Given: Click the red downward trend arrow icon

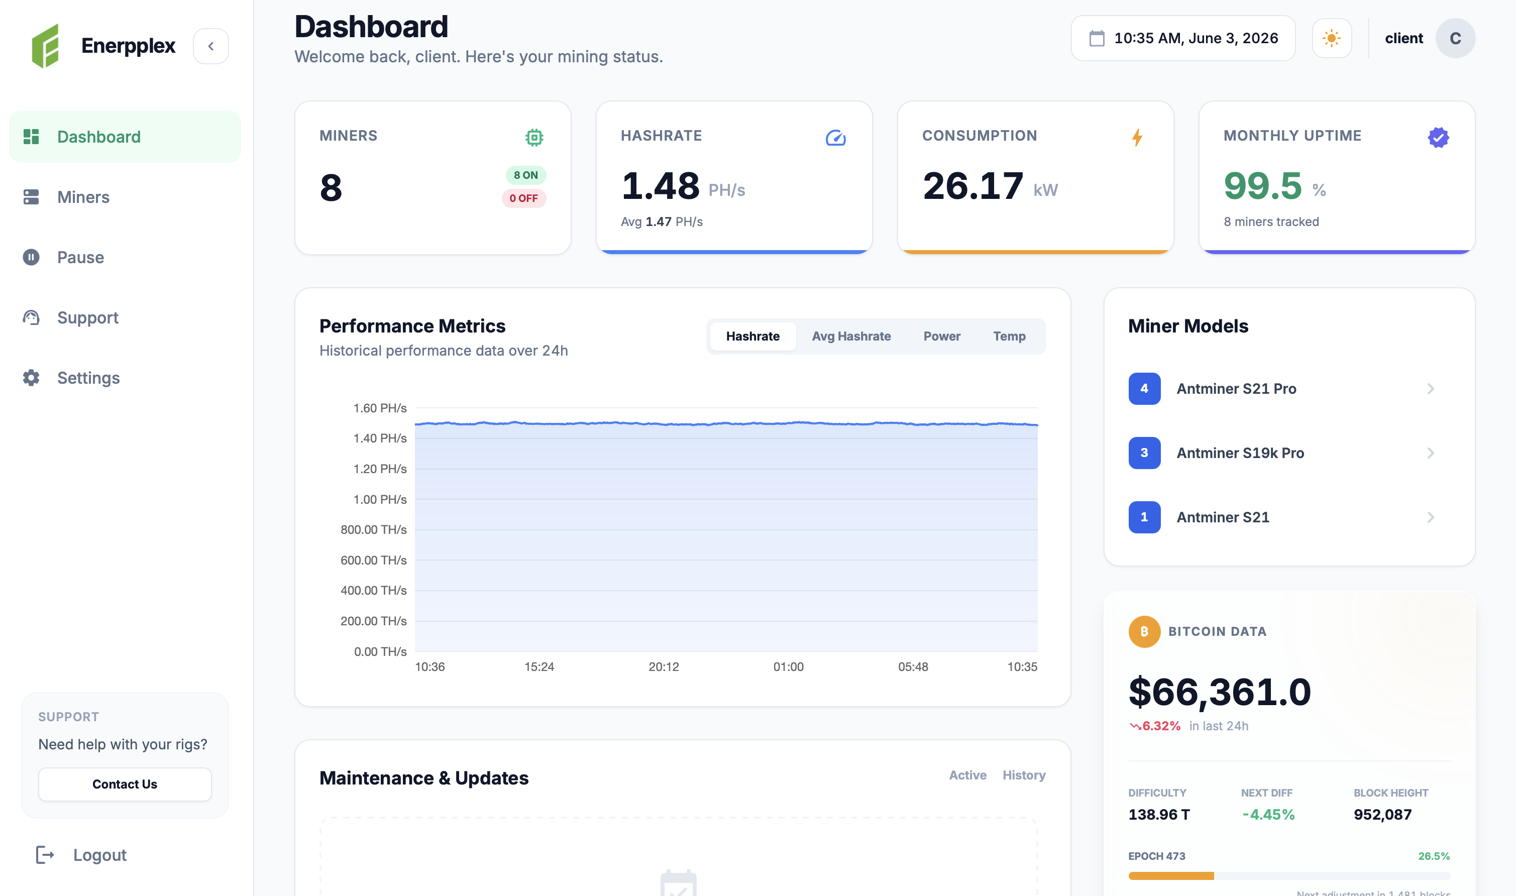Looking at the screenshot, I should [1135, 726].
